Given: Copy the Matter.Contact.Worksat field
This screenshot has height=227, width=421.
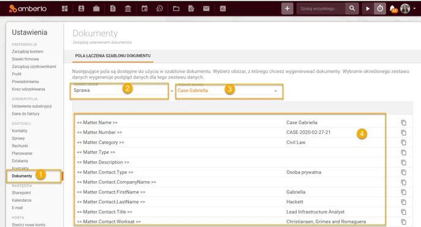Looking at the screenshot, I should point(403,222).
